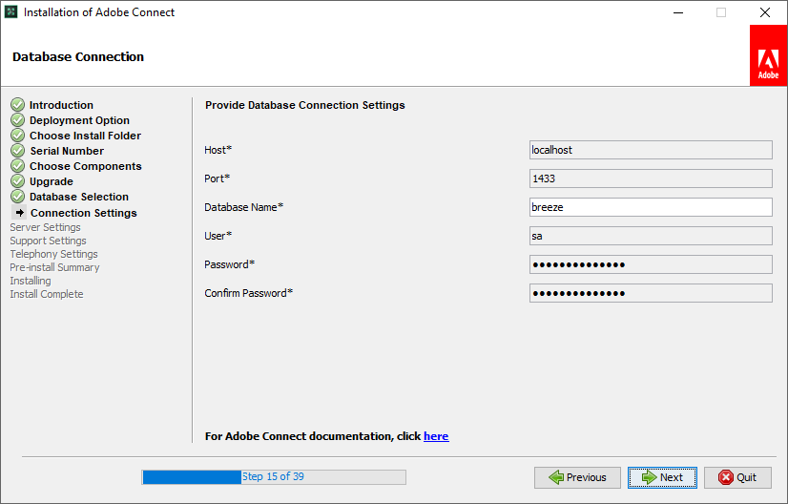Select the Database Selection step label
Viewport: 788px width, 504px height.
pos(79,197)
